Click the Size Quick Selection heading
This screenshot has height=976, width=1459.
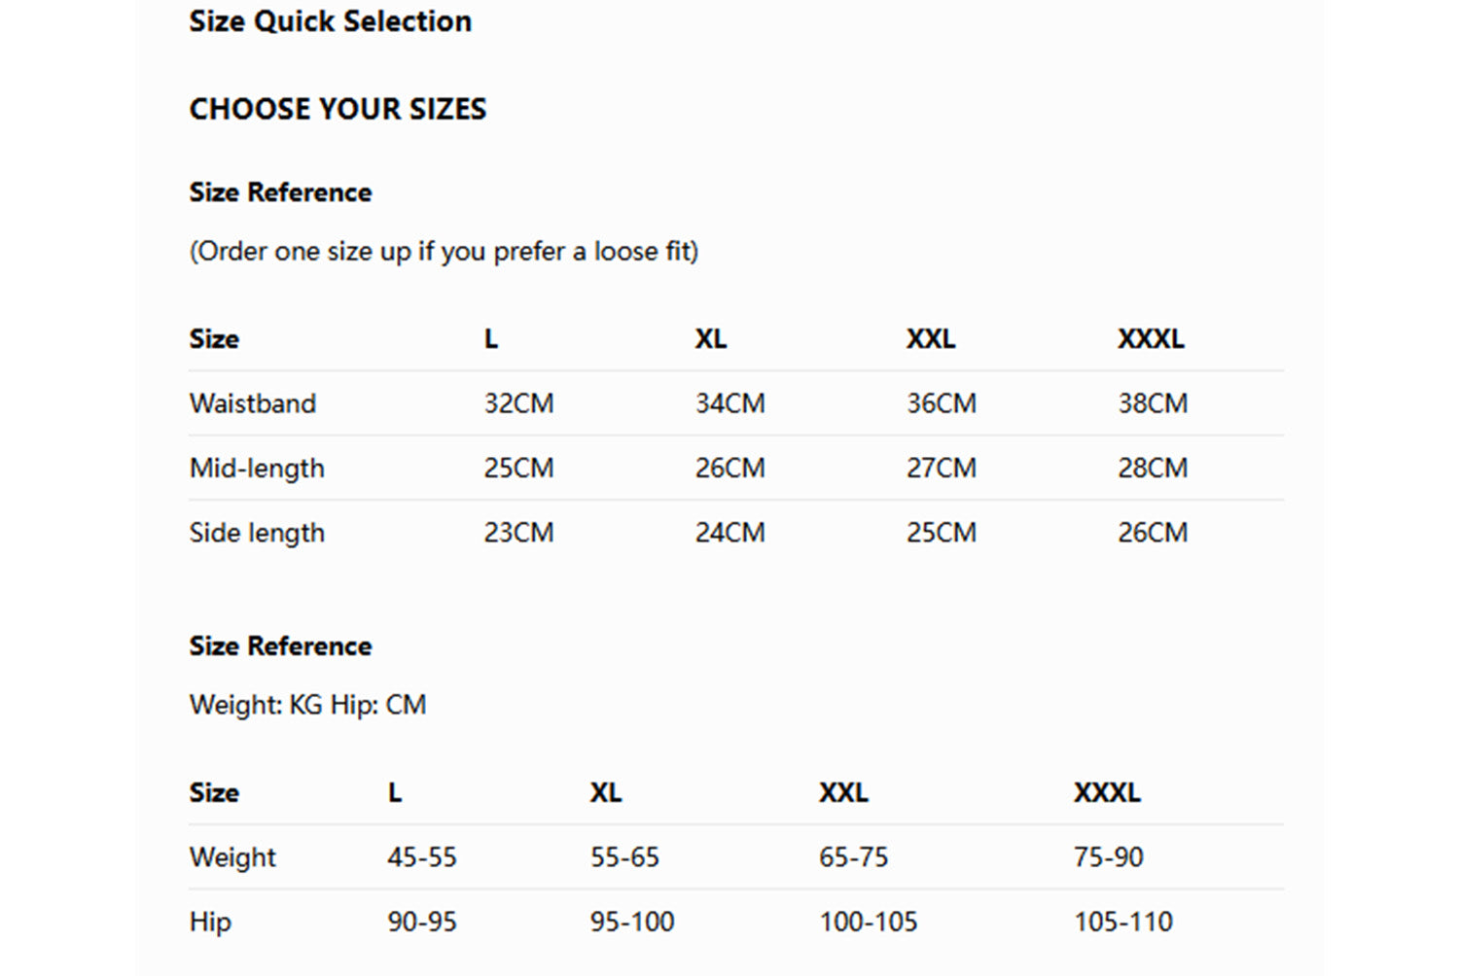(x=330, y=21)
